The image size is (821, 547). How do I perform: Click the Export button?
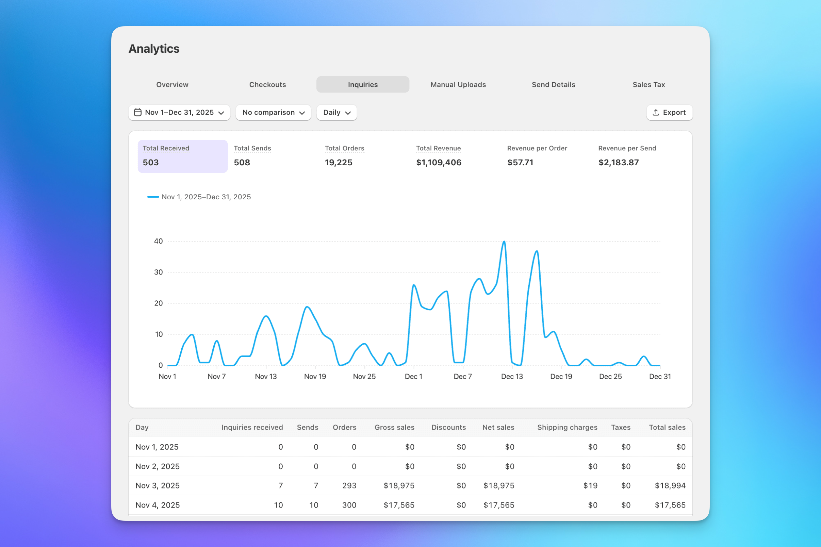point(669,112)
